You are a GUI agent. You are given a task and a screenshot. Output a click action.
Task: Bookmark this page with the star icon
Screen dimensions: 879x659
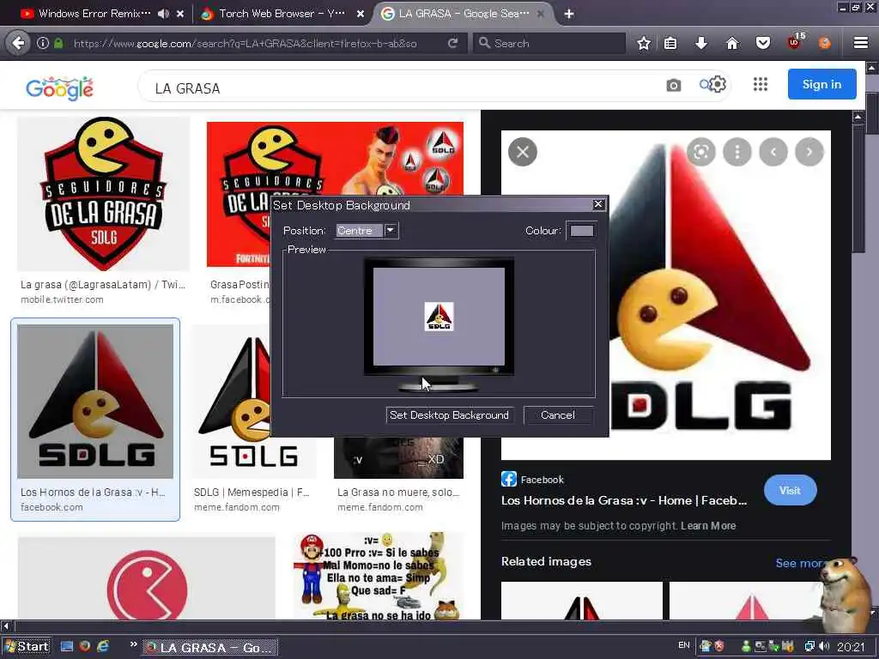tap(644, 43)
